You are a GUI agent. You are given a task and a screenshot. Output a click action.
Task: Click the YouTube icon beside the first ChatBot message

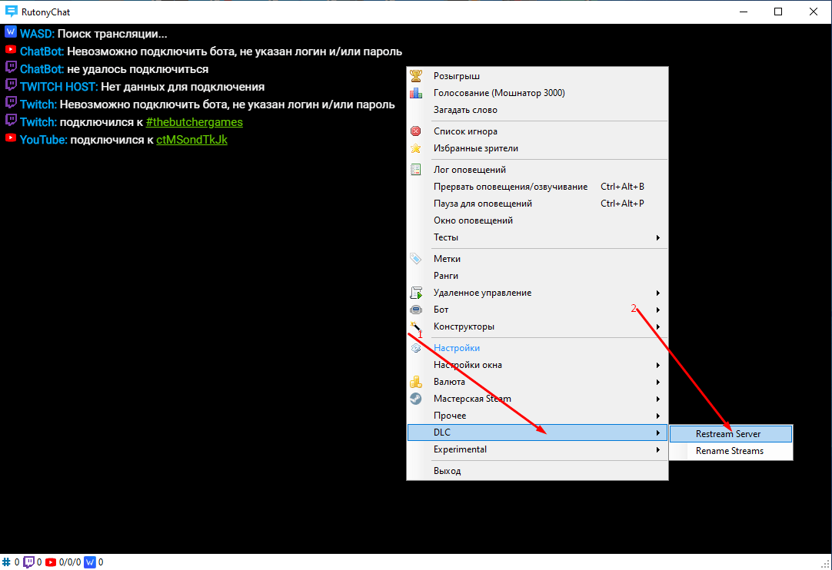pyautogui.click(x=11, y=49)
